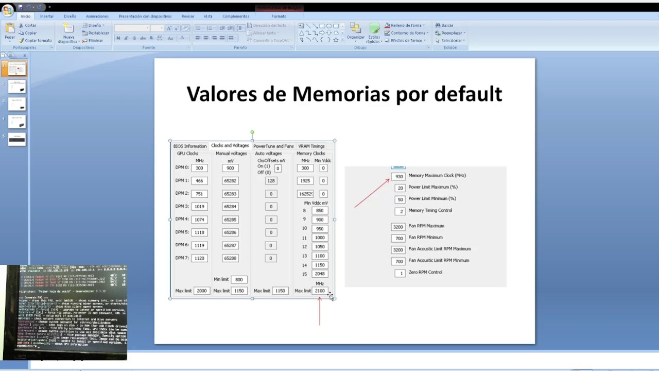Toggle underline (S) formatting
Image resolution: width=659 pixels, height=371 pixels.
click(x=134, y=38)
